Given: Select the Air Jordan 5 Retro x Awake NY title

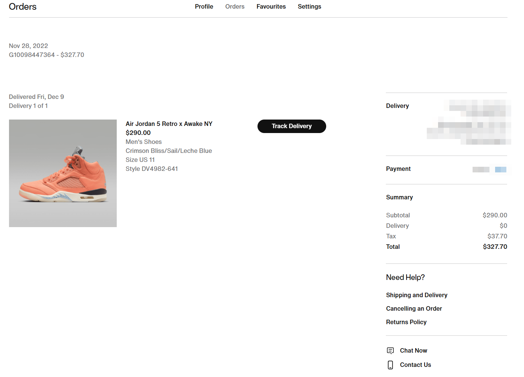Looking at the screenshot, I should (169, 124).
